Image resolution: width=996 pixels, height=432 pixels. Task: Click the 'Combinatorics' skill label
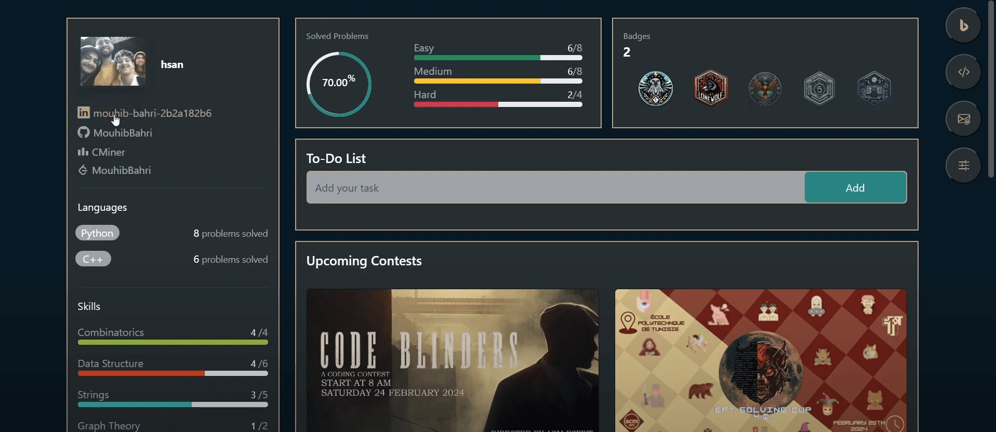pyautogui.click(x=111, y=332)
